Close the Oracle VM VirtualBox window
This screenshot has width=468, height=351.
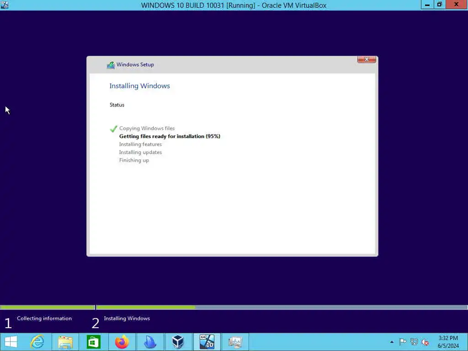(x=457, y=5)
